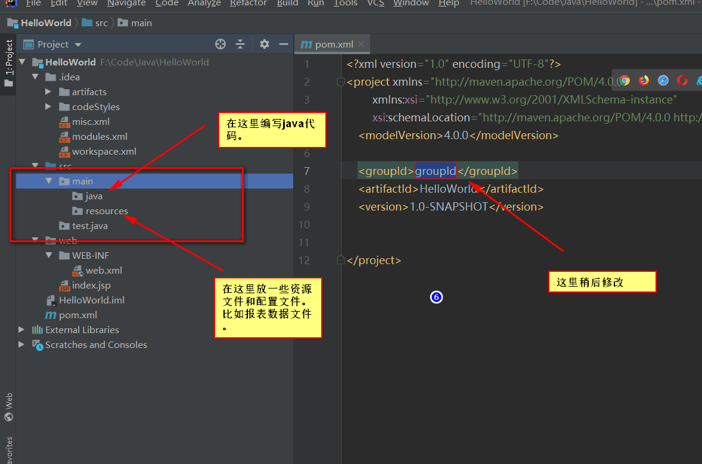
Task: Open file preview in Safari
Action: [663, 80]
